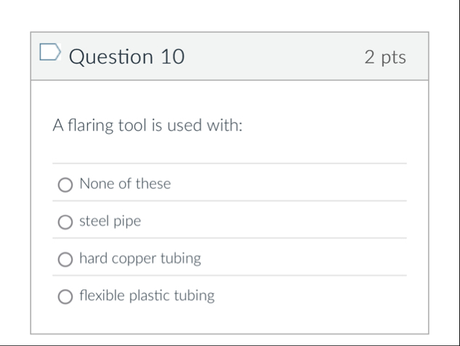Choose the "steel pipe" radio button
The image size is (460, 346).
click(x=65, y=222)
